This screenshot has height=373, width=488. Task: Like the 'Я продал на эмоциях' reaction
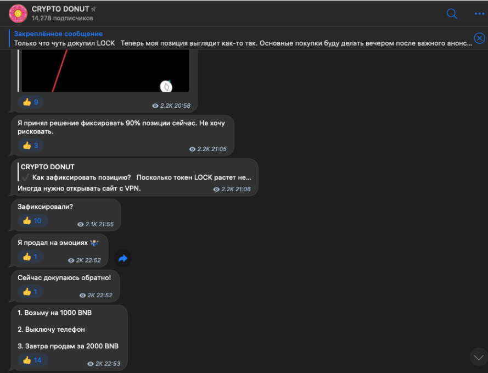(30, 257)
